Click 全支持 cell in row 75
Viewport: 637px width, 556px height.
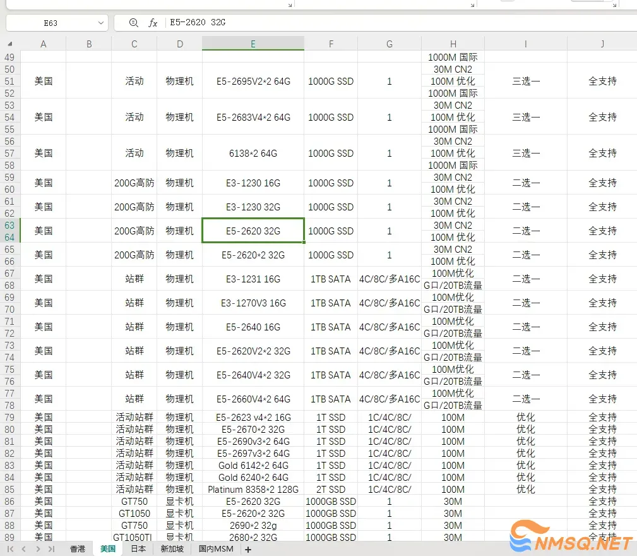(602, 375)
